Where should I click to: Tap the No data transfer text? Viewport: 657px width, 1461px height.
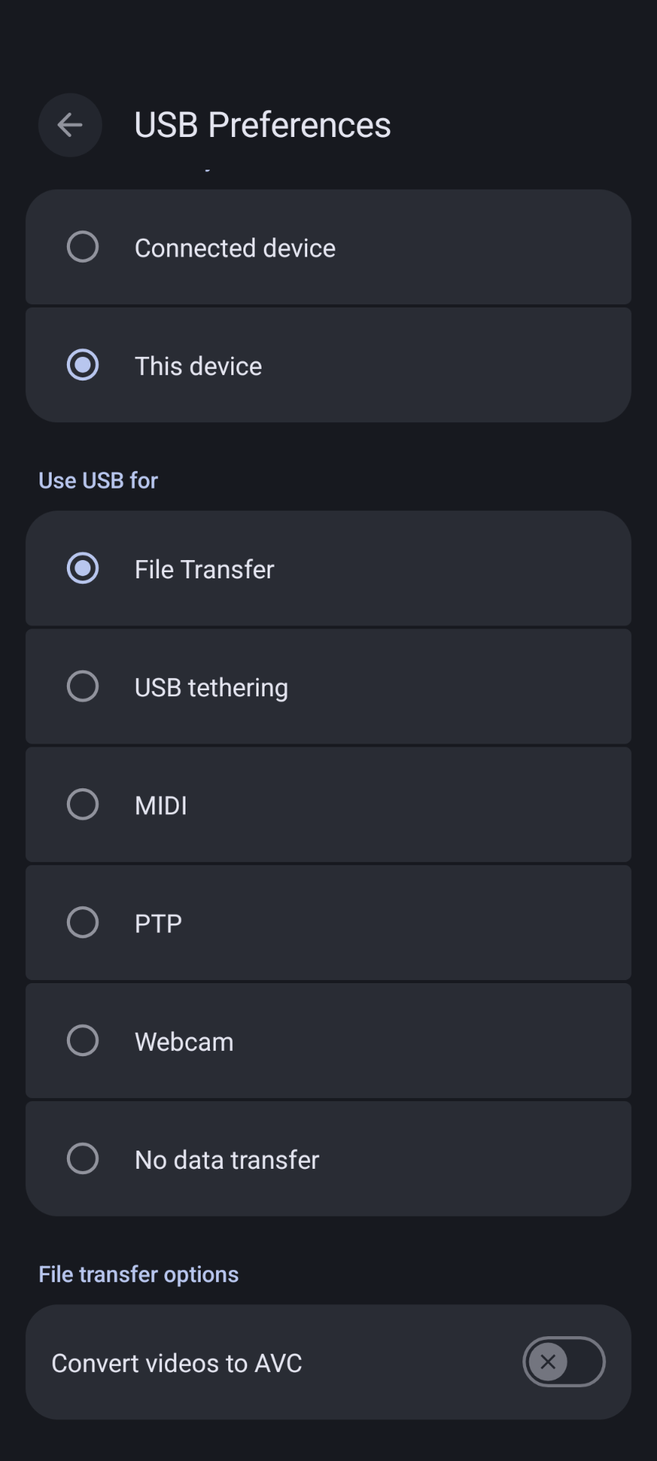227,1160
